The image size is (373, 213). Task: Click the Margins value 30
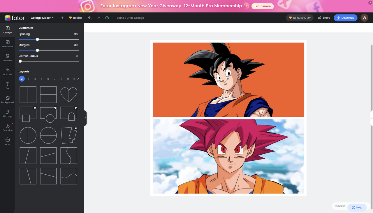76,45
